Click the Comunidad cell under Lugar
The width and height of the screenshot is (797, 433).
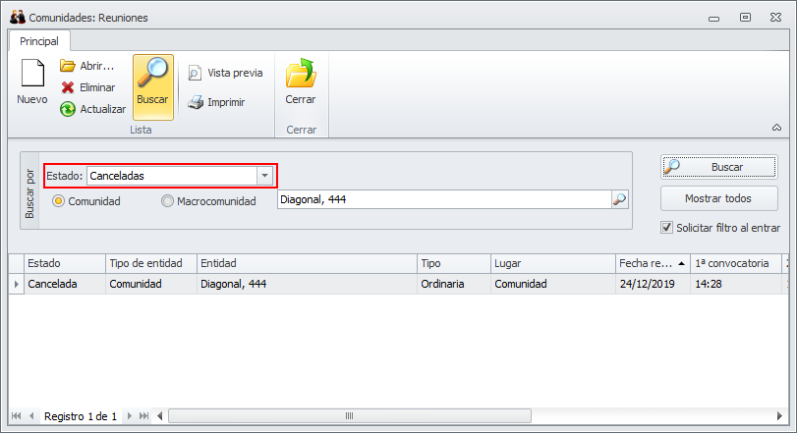point(553,284)
